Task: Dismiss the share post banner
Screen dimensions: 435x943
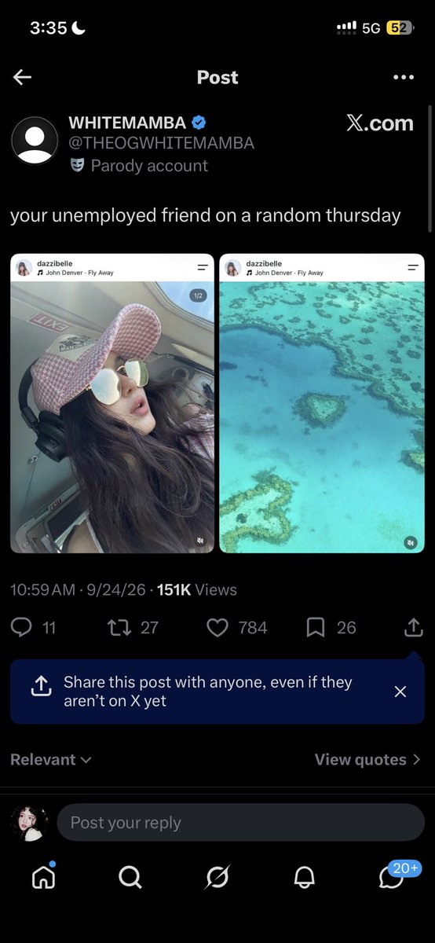Action: click(x=400, y=692)
